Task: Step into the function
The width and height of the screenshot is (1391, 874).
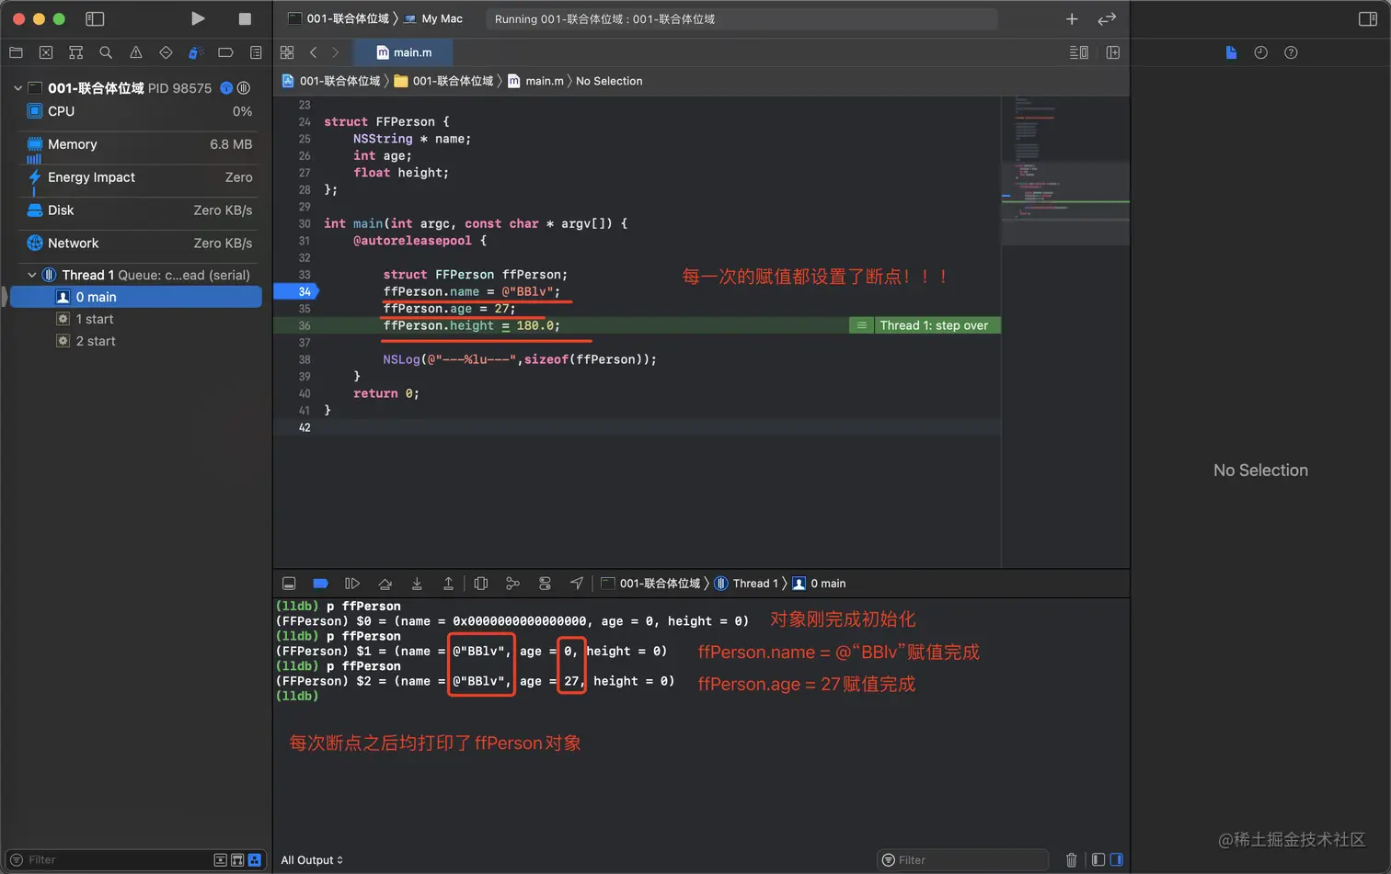Action: click(417, 584)
